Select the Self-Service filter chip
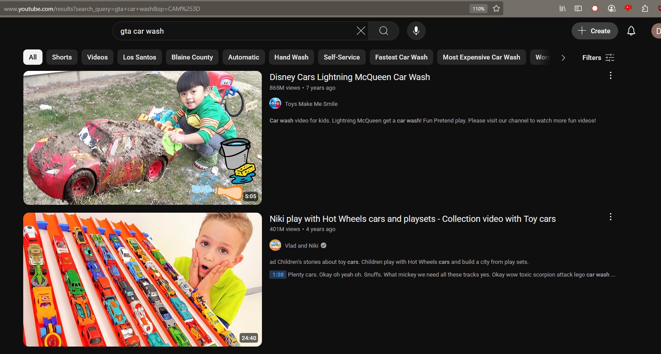The width and height of the screenshot is (661, 354). click(342, 57)
